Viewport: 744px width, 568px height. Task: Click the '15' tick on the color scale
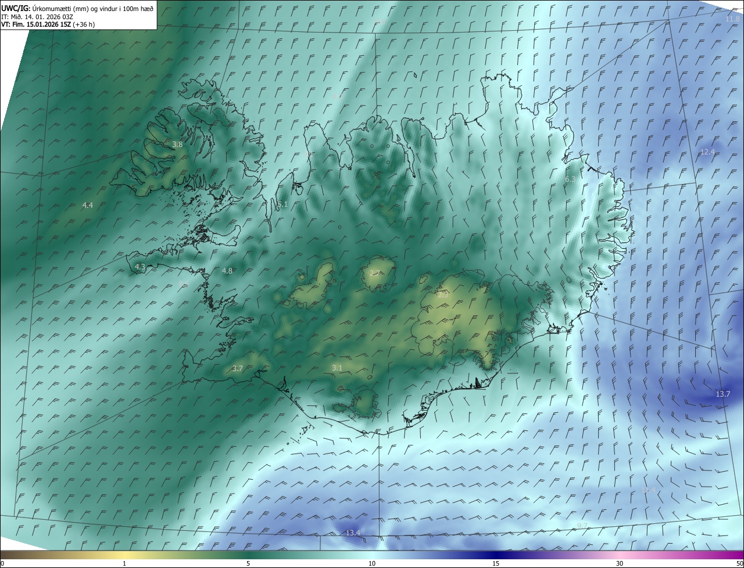pos(496,563)
